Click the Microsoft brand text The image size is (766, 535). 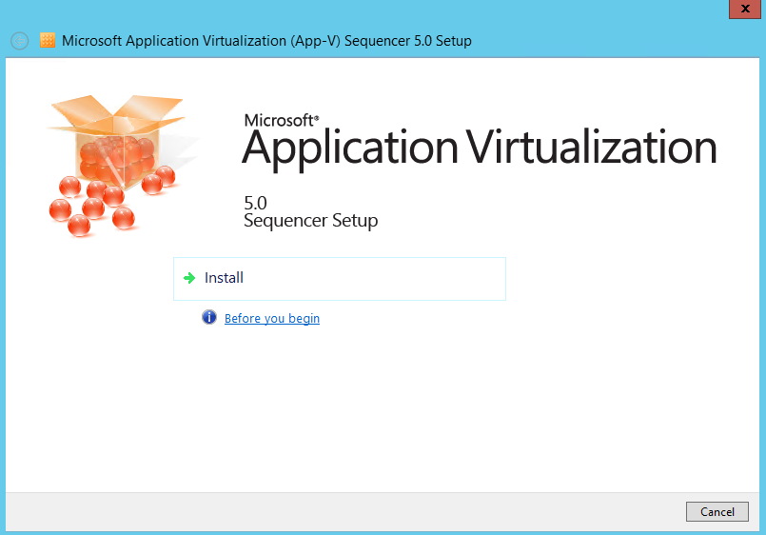pyautogui.click(x=282, y=120)
